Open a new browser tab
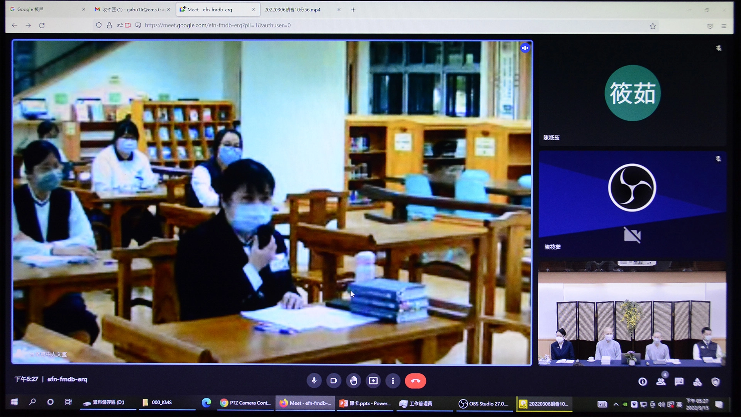The width and height of the screenshot is (741, 417). 353,10
